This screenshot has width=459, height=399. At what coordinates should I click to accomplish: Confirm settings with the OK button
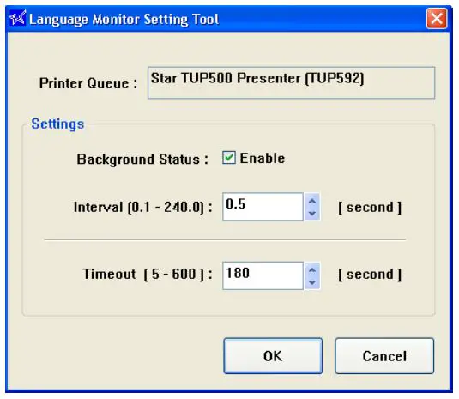pyautogui.click(x=273, y=356)
